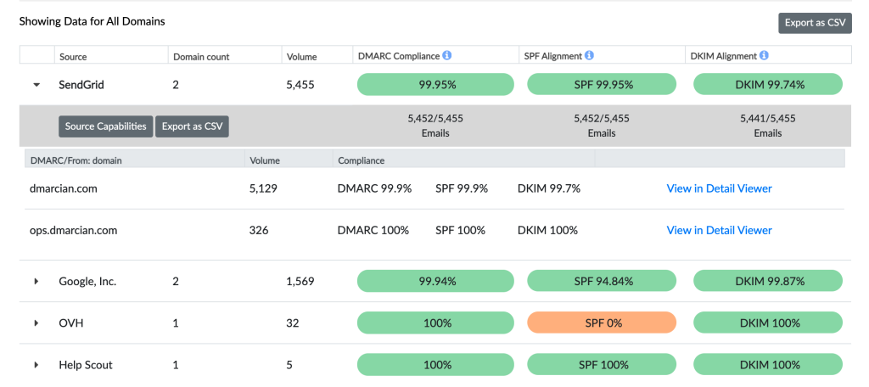Collapse the SendGrid source row
The image size is (869, 387).
click(x=36, y=85)
